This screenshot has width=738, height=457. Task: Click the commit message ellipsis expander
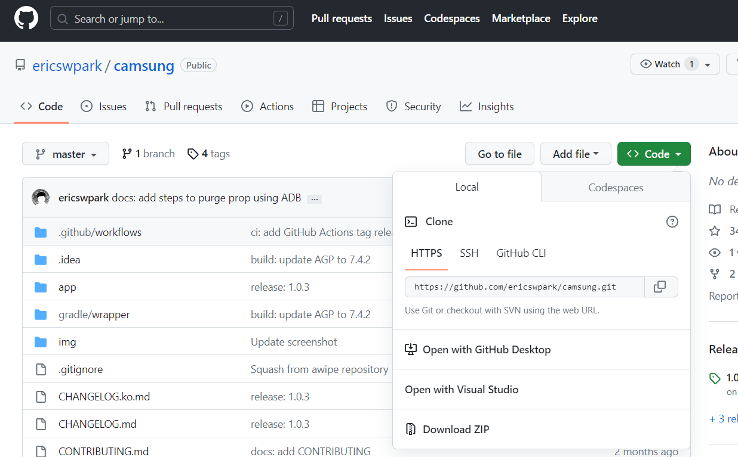[315, 198]
